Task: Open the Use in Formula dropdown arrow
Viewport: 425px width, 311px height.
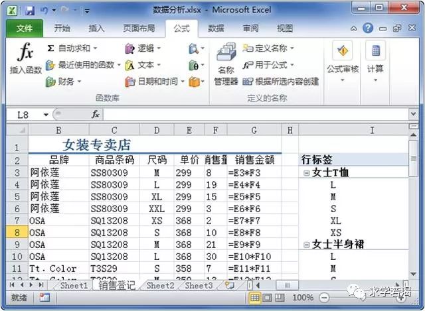Action: (x=292, y=65)
